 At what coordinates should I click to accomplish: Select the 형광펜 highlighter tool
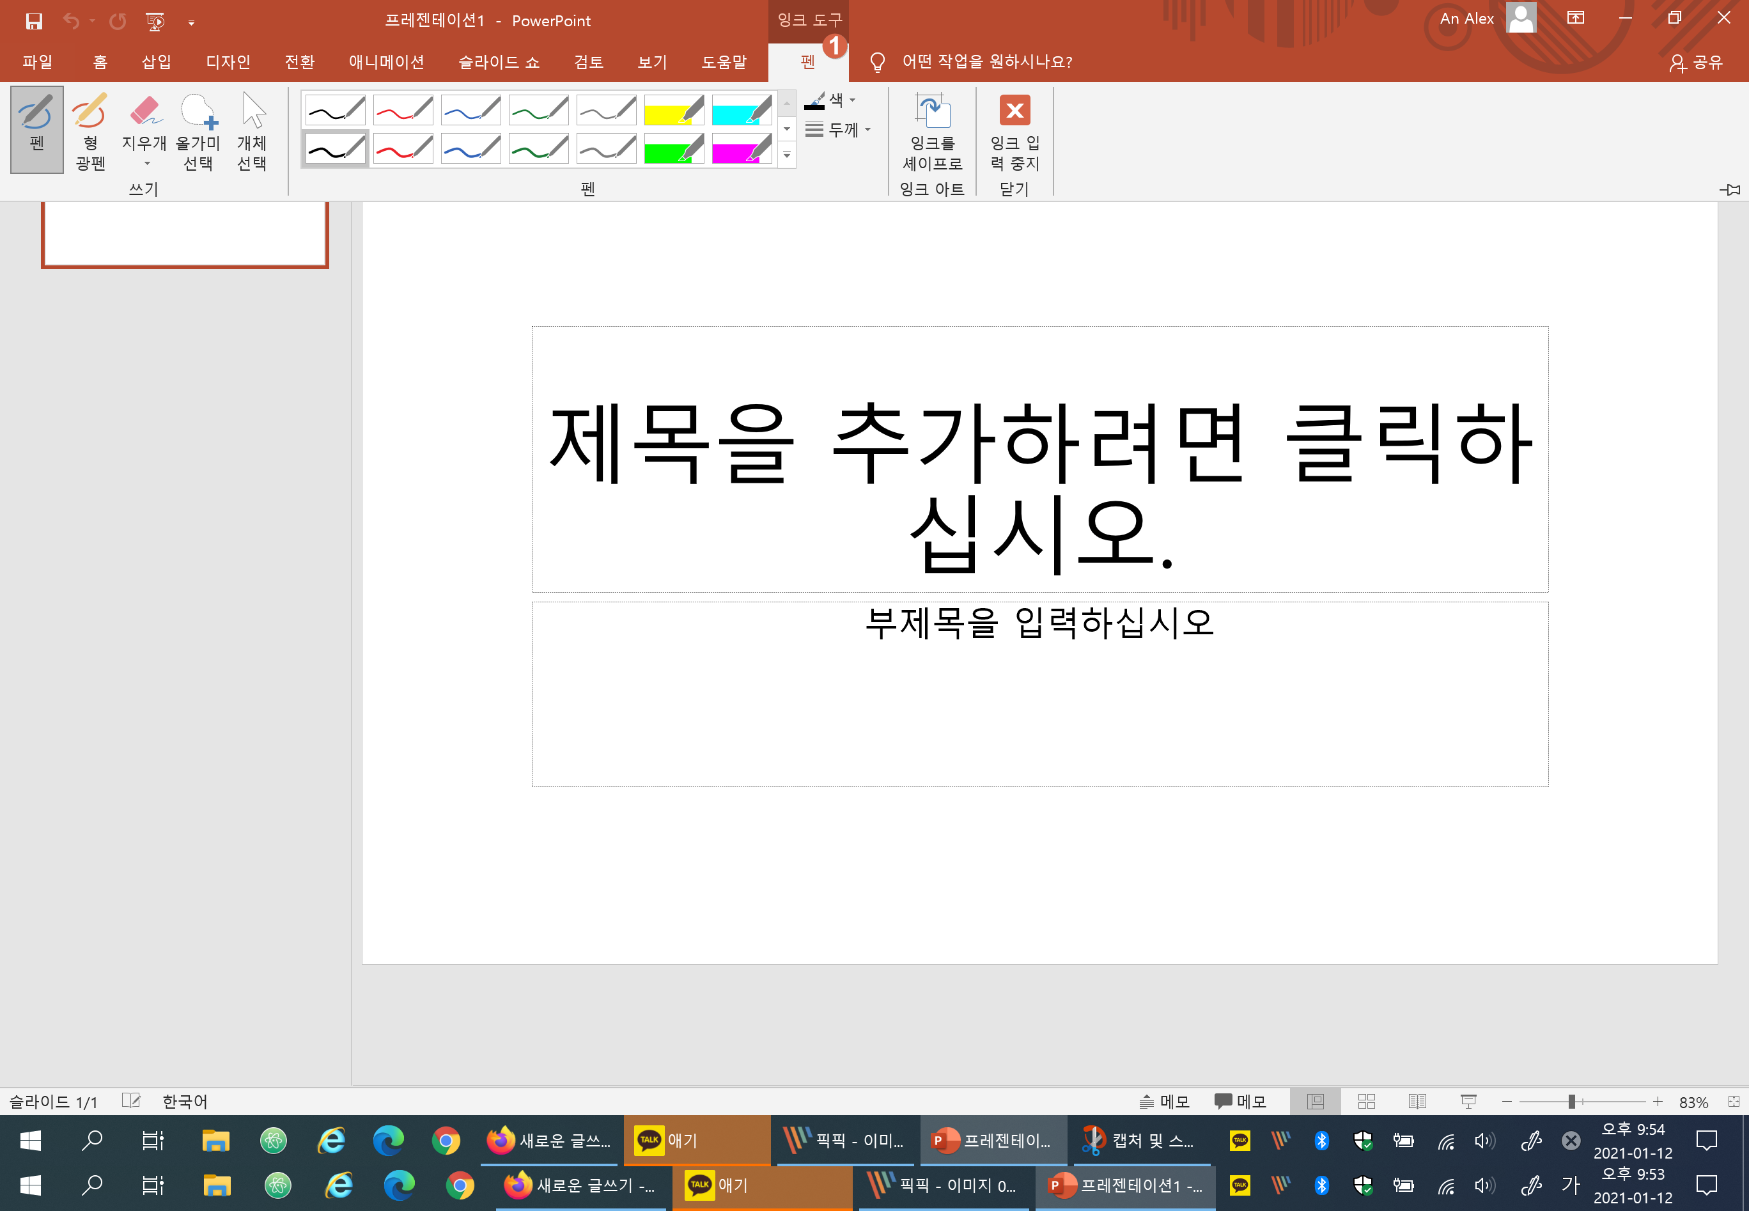[x=90, y=129]
